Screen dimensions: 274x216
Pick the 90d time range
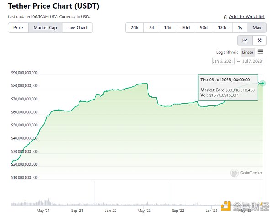[x=204, y=27]
